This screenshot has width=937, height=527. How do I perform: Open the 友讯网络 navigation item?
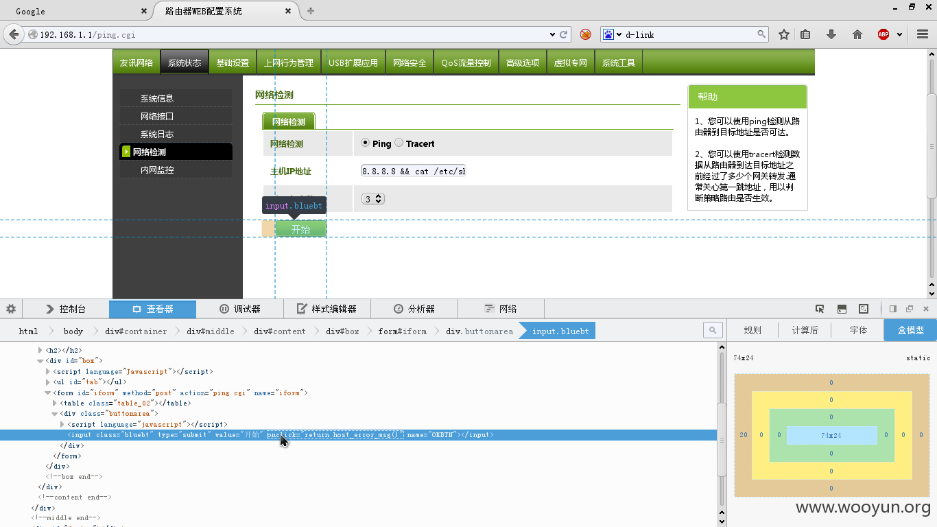tap(137, 62)
